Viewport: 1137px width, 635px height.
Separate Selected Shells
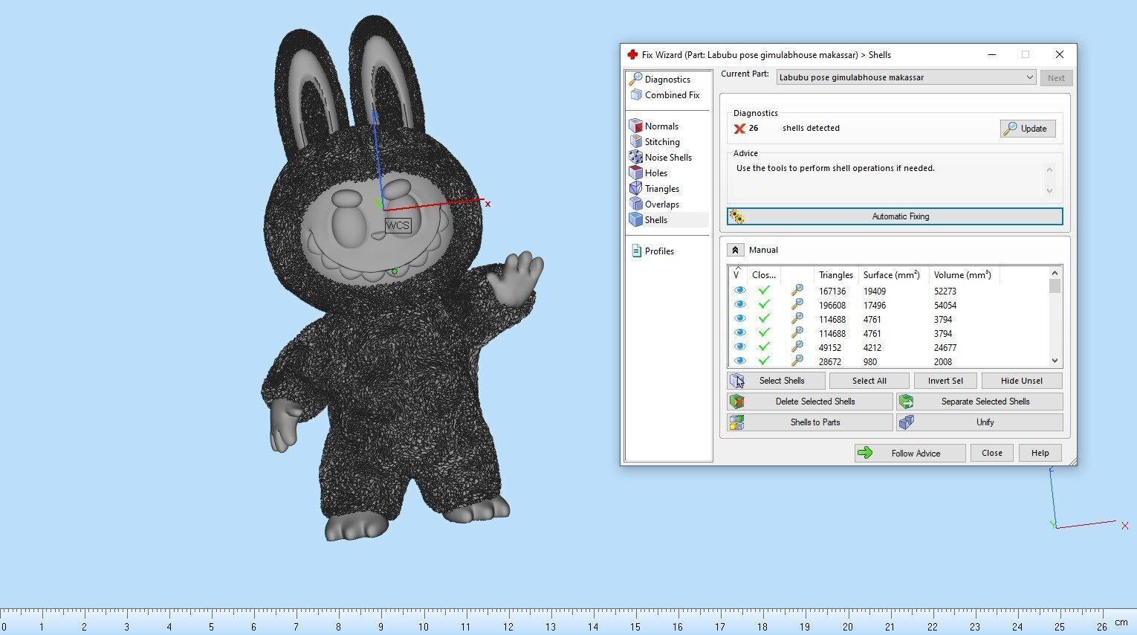click(979, 402)
